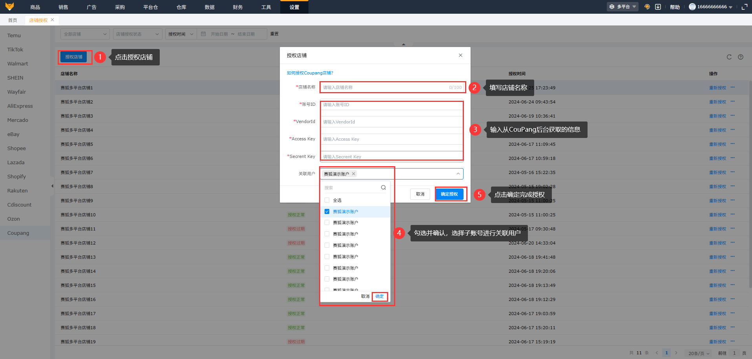Collapse the 关联用户 select with its arrow
Viewport: 752px width, 359px height.
point(458,174)
